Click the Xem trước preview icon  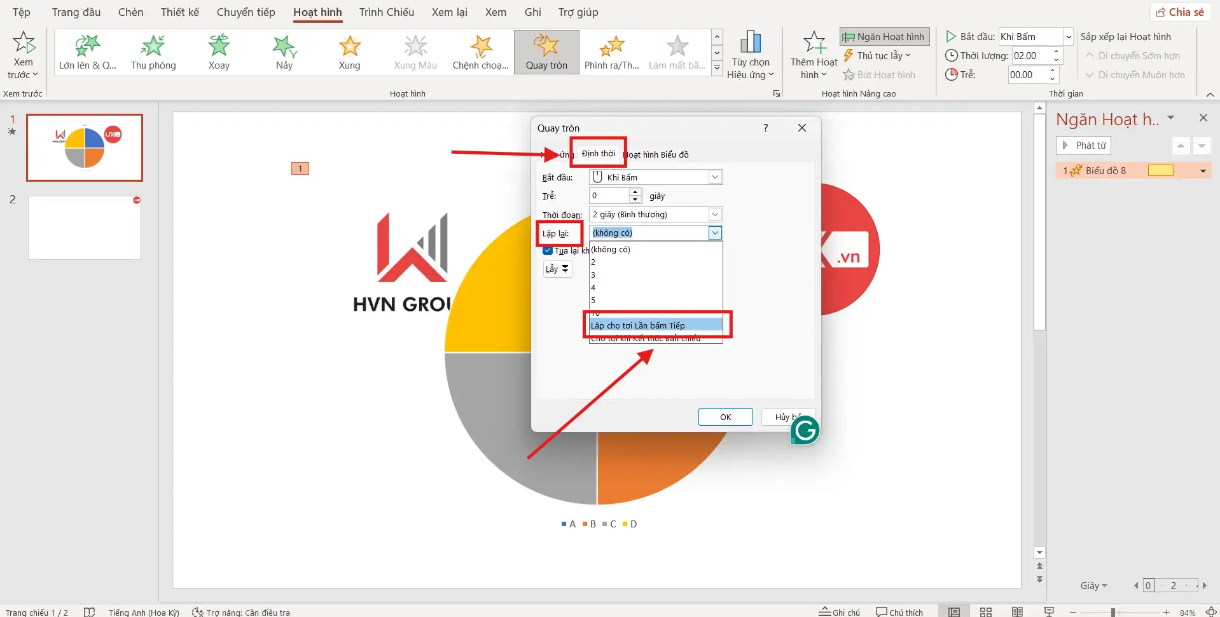point(24,43)
